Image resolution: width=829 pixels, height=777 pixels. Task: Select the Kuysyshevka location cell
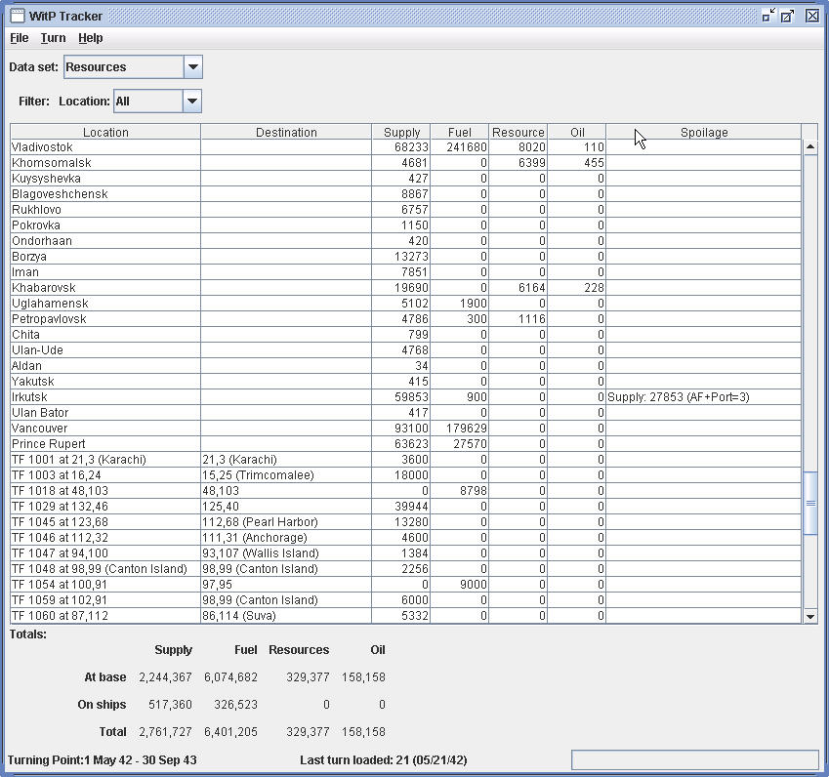(x=105, y=179)
